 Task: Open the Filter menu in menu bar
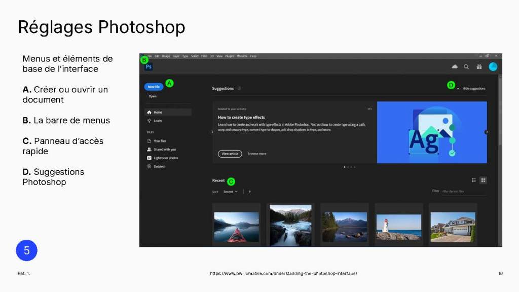pyautogui.click(x=204, y=56)
